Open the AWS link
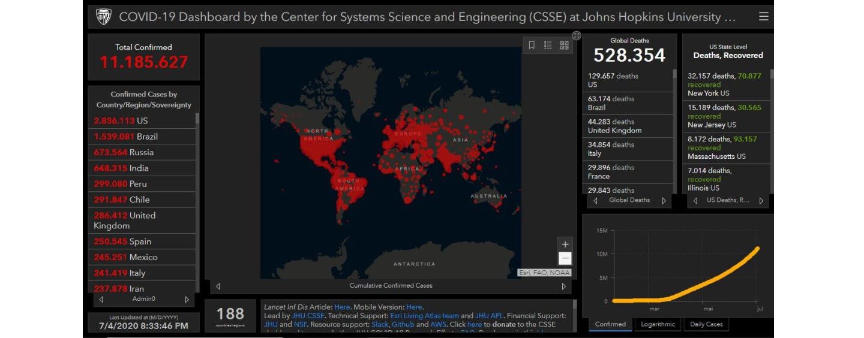864x338 pixels. pyautogui.click(x=438, y=325)
